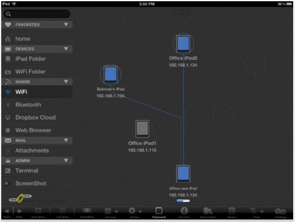The height and width of the screenshot is (222, 295).
Task: Open Arrange dropdown arrow
Action: coord(116,211)
